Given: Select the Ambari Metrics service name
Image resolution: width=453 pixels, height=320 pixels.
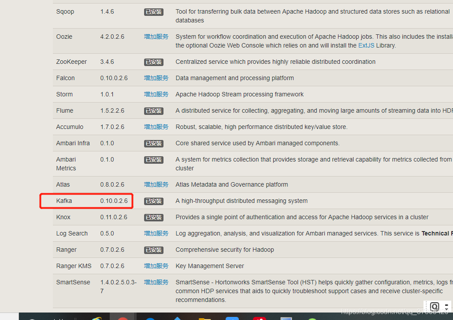Looking at the screenshot, I should coord(66,164).
